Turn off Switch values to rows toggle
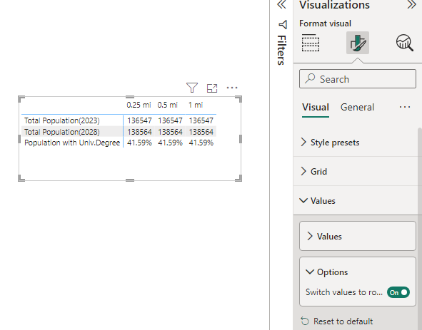422x330 pixels. 398,292
